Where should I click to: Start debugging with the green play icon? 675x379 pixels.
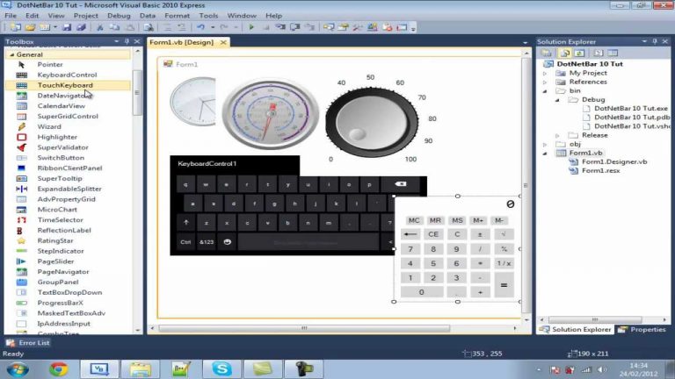coord(251,27)
